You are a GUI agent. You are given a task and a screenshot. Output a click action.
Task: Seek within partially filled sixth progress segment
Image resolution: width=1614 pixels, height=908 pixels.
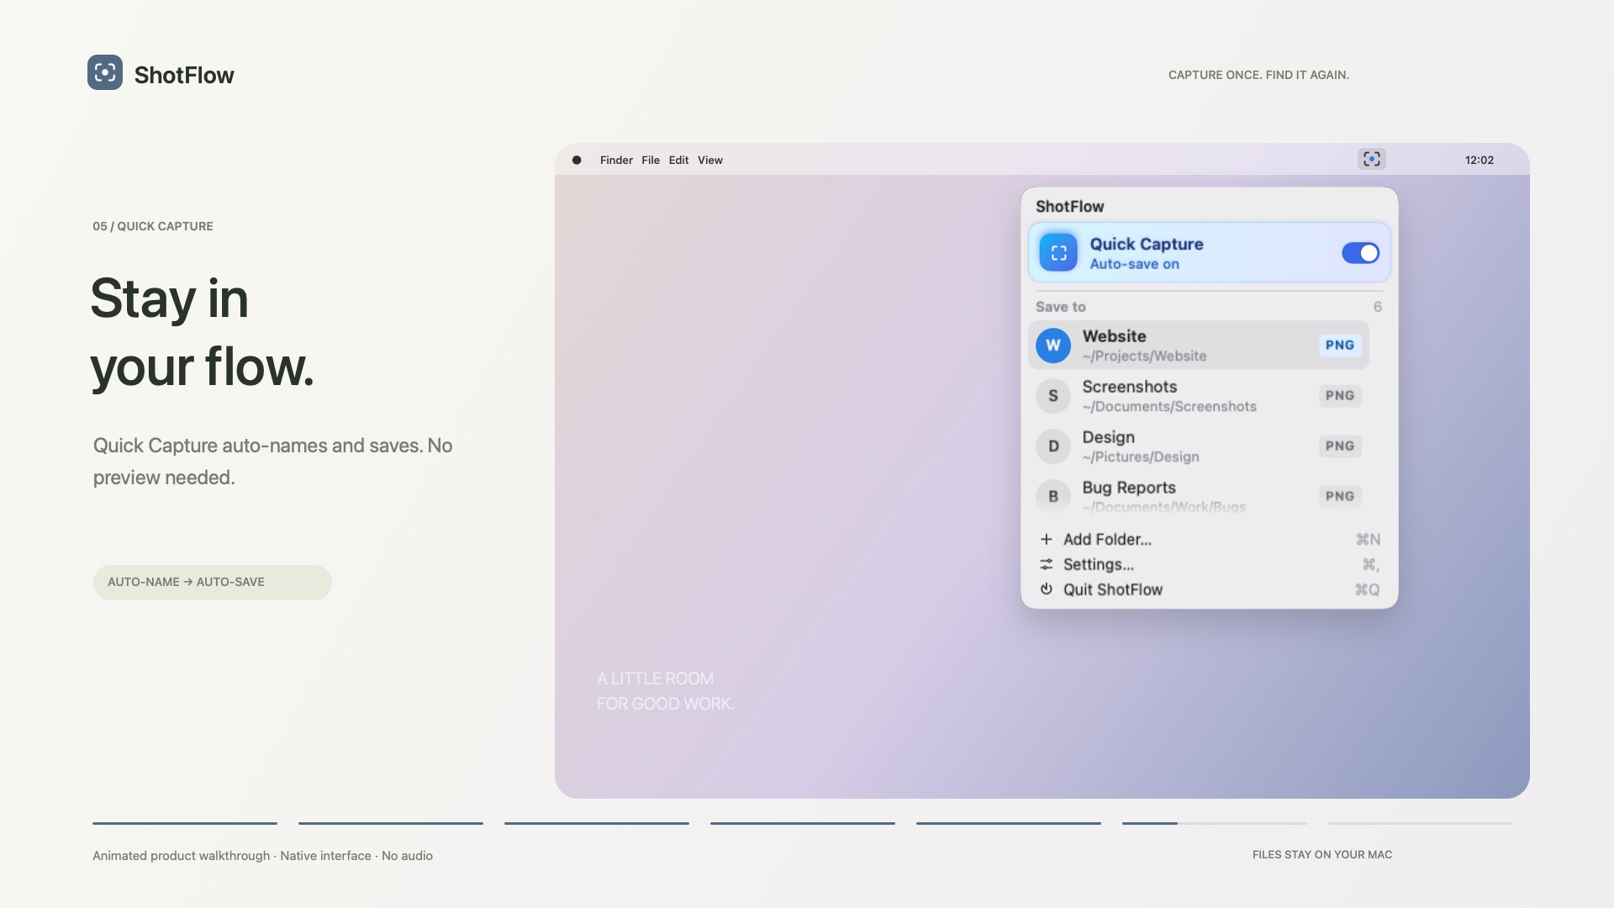[x=1215, y=823]
